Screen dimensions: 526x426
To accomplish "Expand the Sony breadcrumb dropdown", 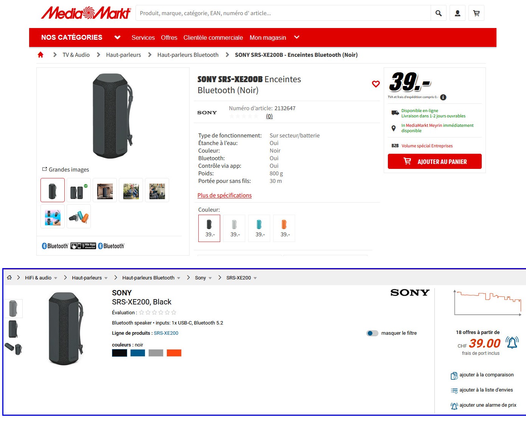I will tap(210, 278).
